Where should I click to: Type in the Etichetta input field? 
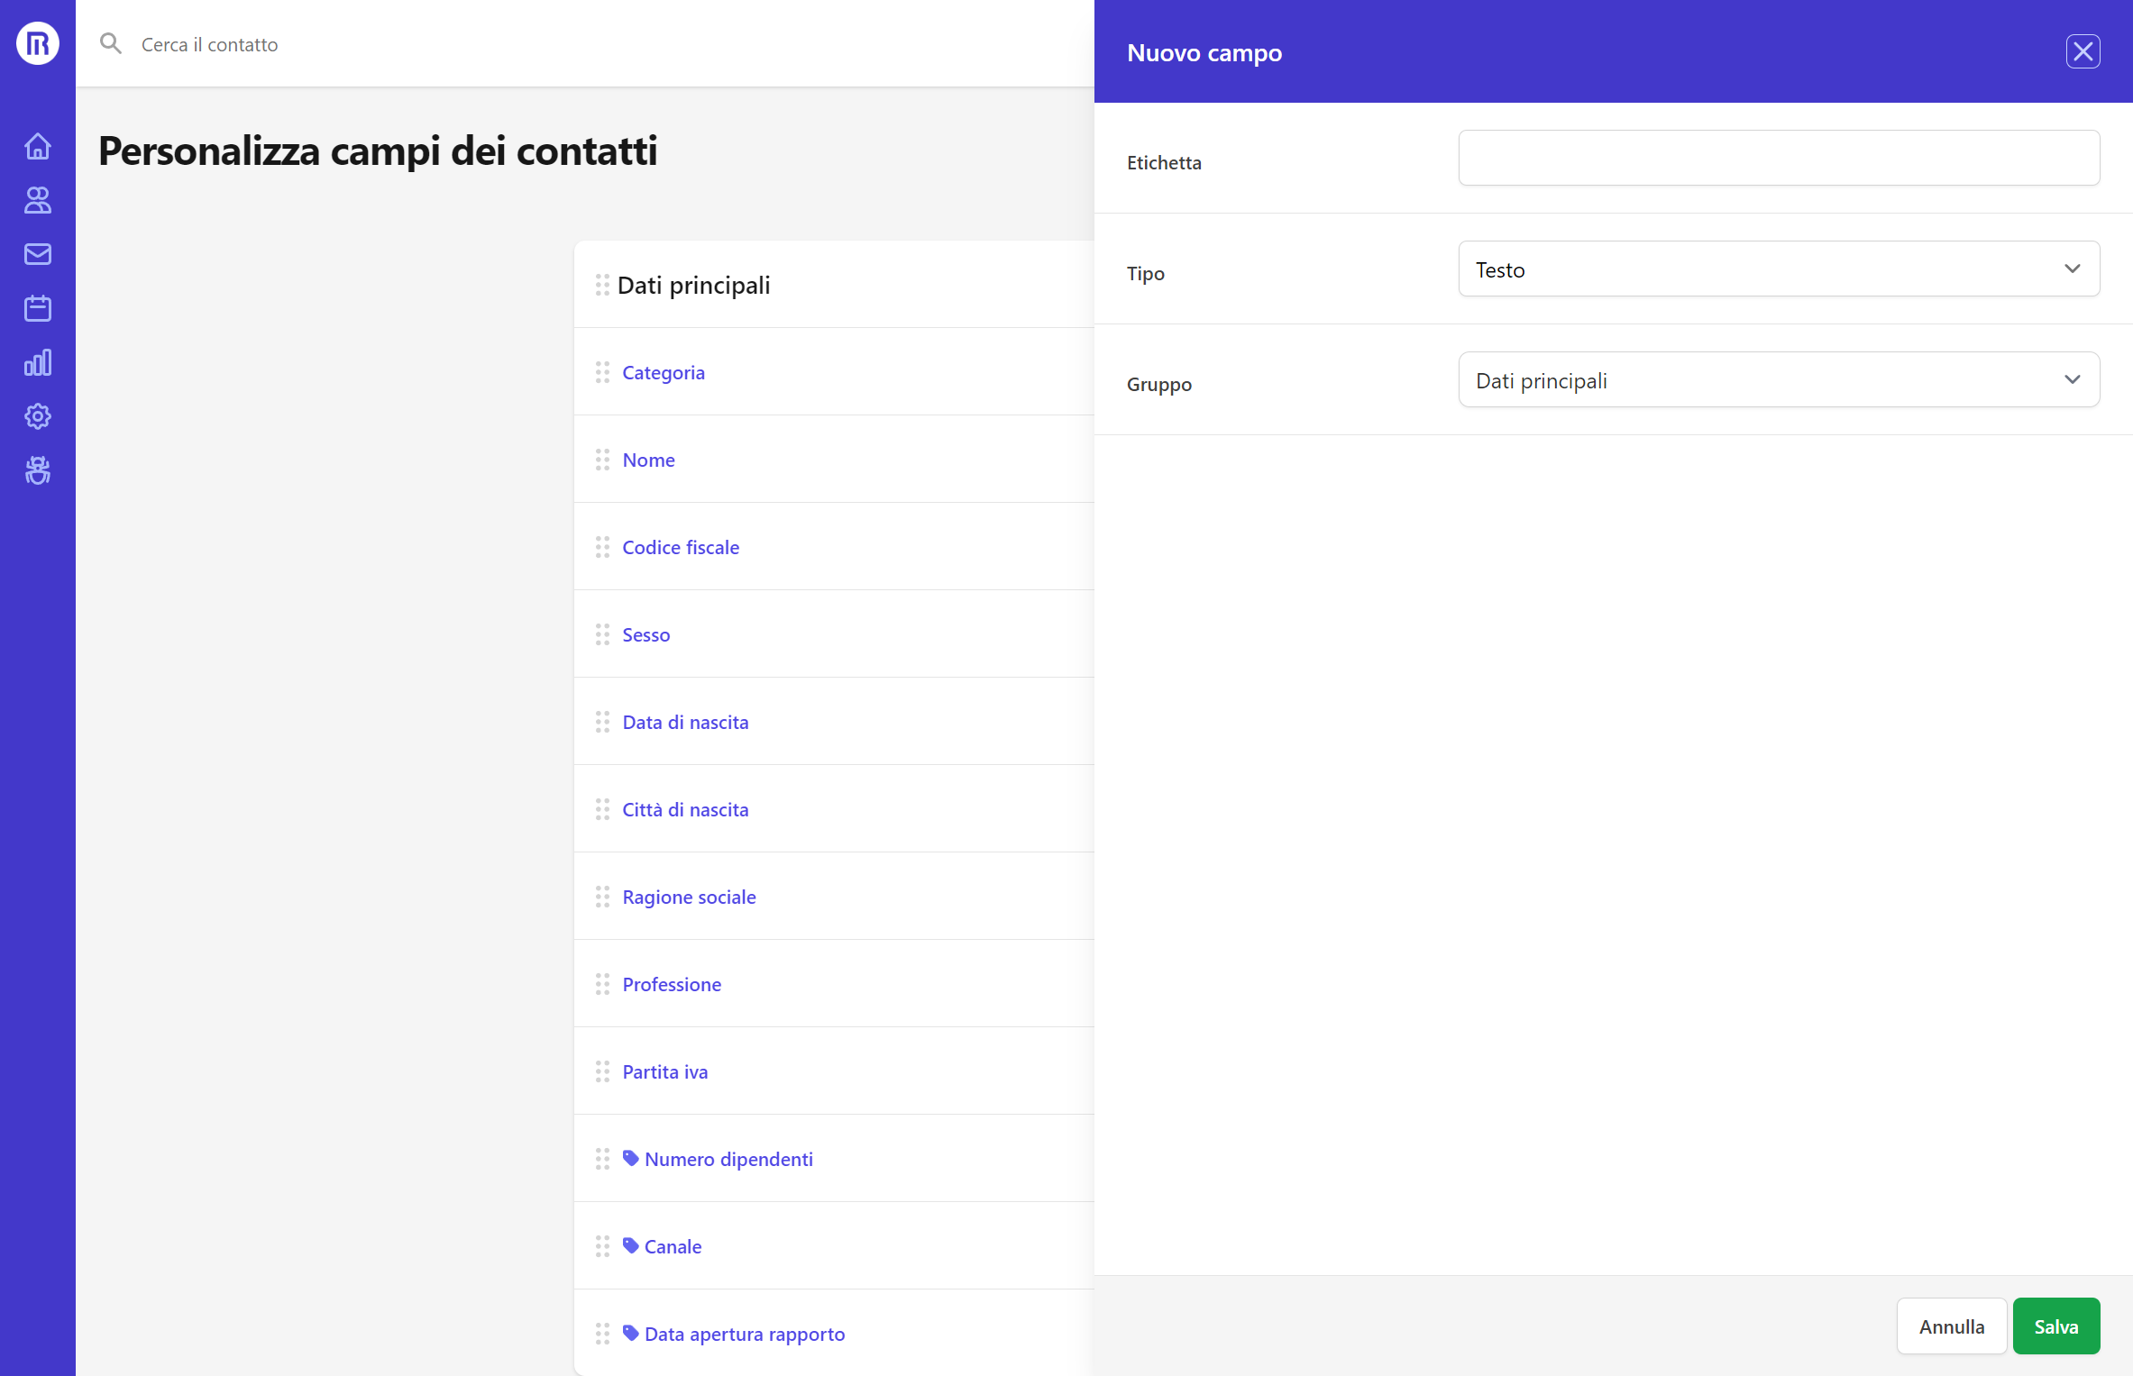(1777, 158)
